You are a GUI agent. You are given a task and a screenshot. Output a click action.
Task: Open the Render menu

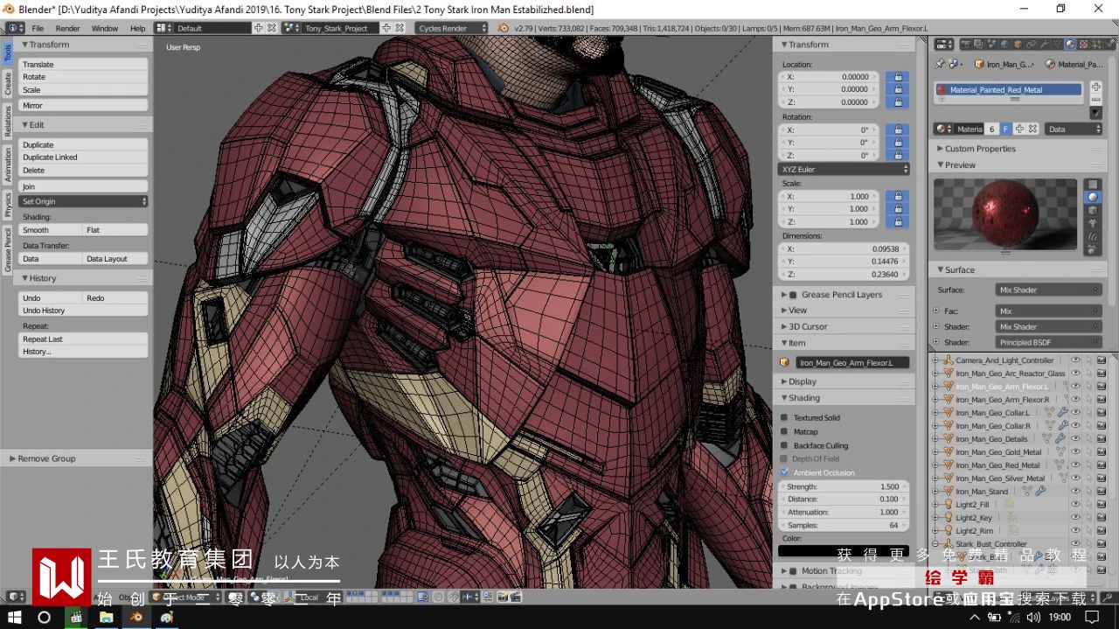(x=67, y=28)
